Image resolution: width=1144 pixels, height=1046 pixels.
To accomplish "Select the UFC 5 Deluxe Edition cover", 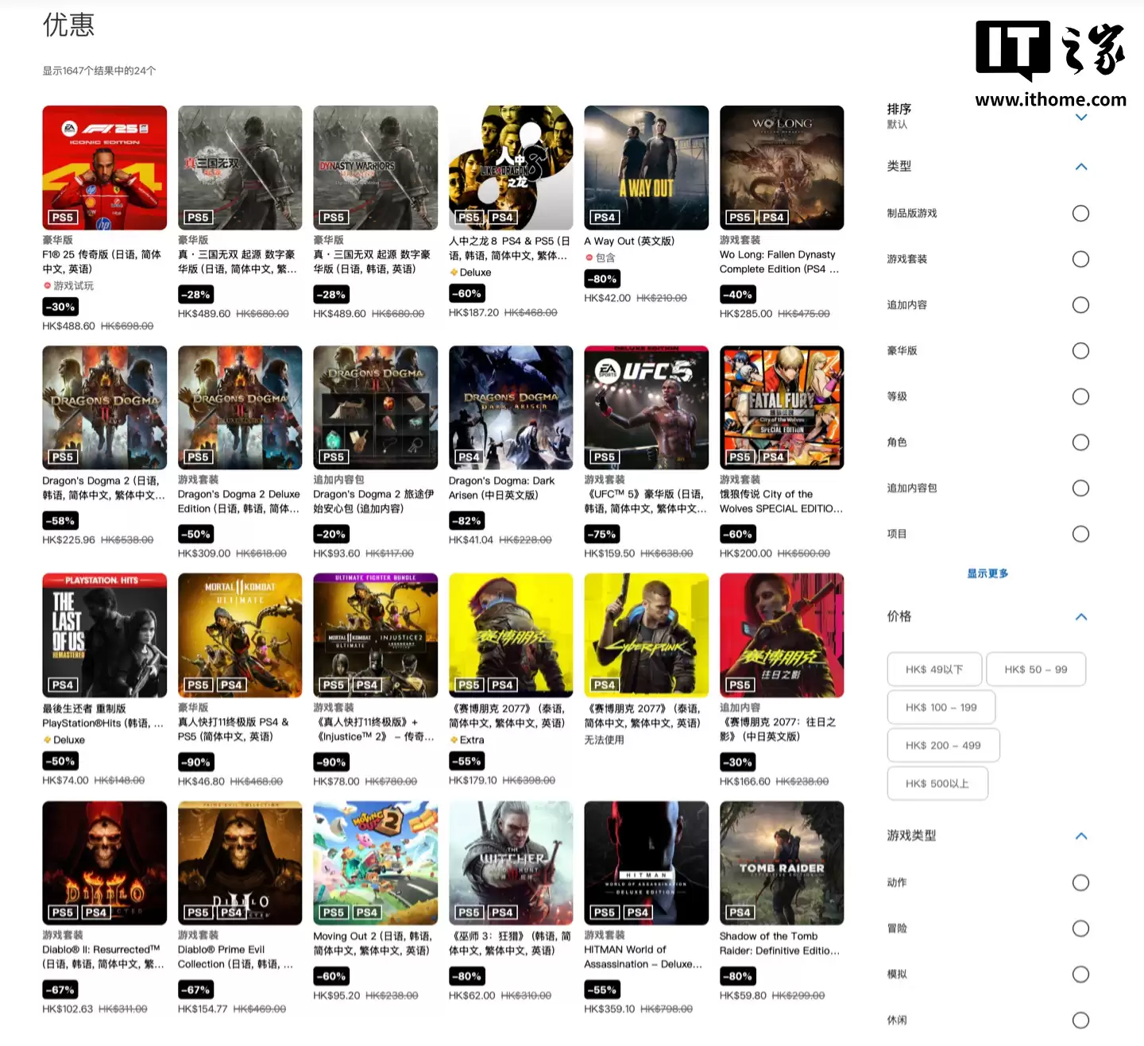I will pos(646,407).
